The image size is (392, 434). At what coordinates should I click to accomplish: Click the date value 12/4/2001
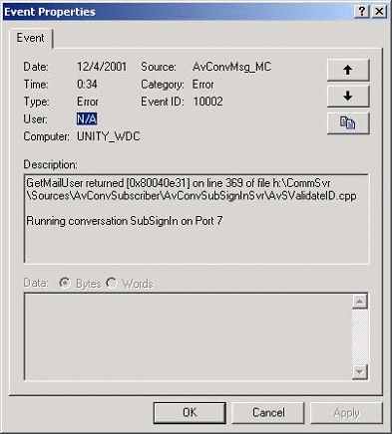pos(102,67)
